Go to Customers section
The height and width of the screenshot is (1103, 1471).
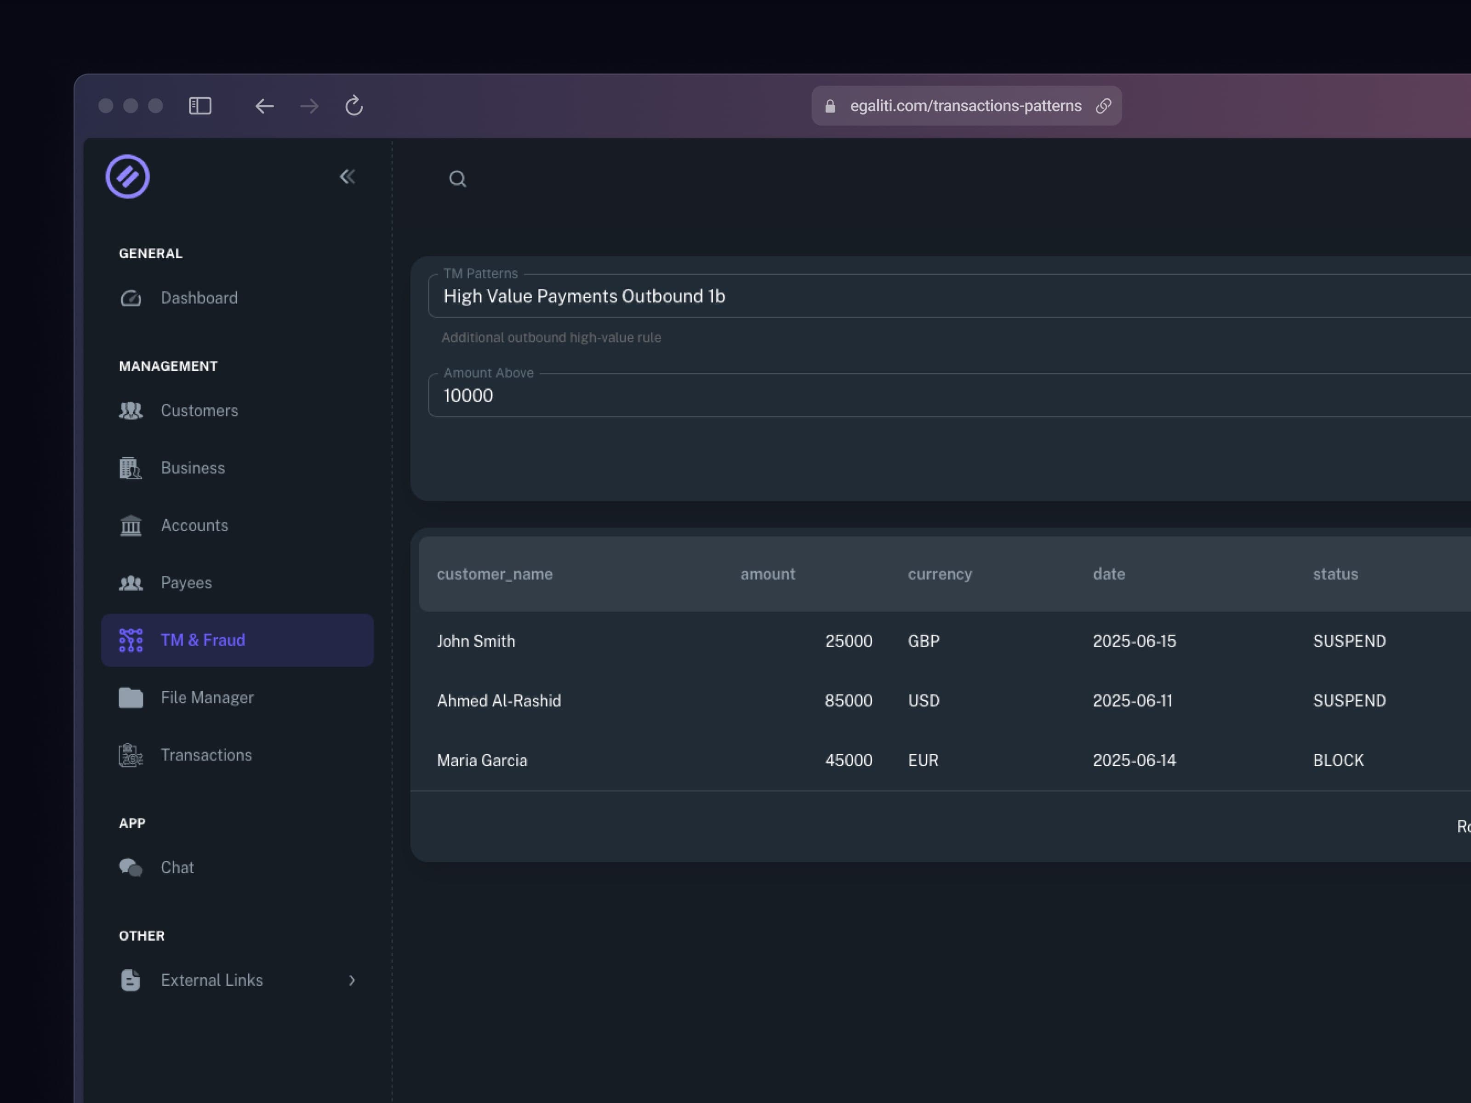237,411
